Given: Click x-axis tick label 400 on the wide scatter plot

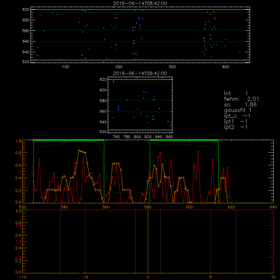Looking at the screenshot, I should (225, 67).
